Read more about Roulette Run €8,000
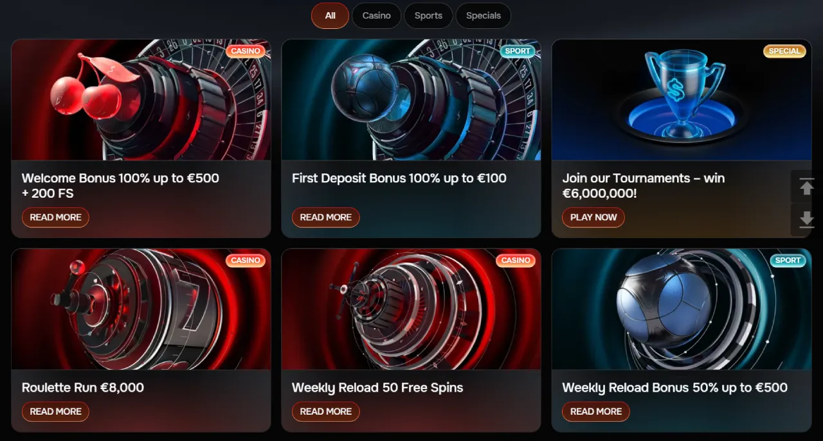 click(x=55, y=411)
